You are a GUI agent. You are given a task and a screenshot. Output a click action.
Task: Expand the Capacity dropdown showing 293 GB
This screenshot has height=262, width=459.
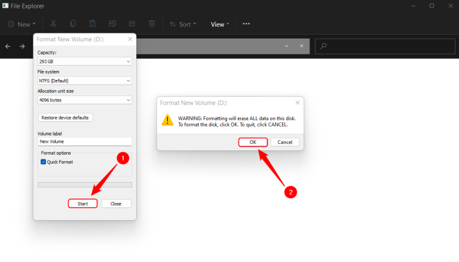[84, 61]
